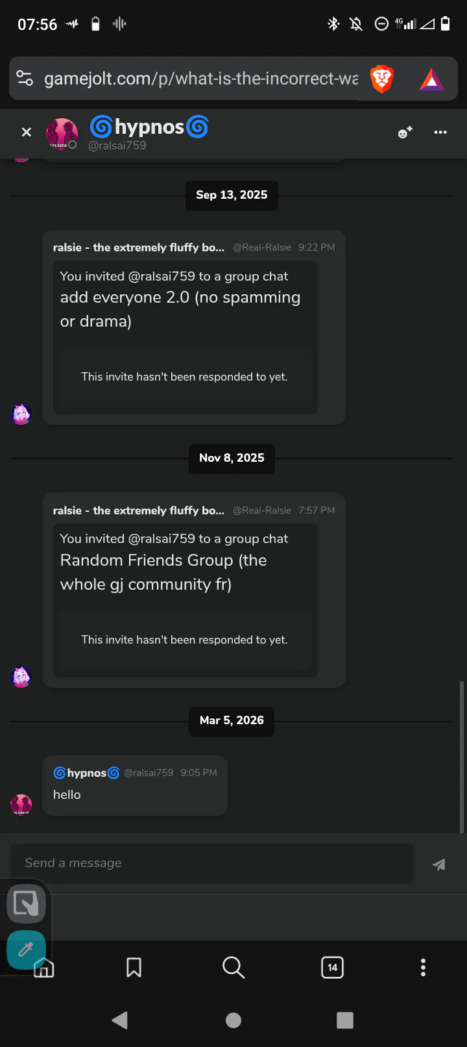Tap the floating pencil edit button
467x1047 pixels.
(26, 949)
